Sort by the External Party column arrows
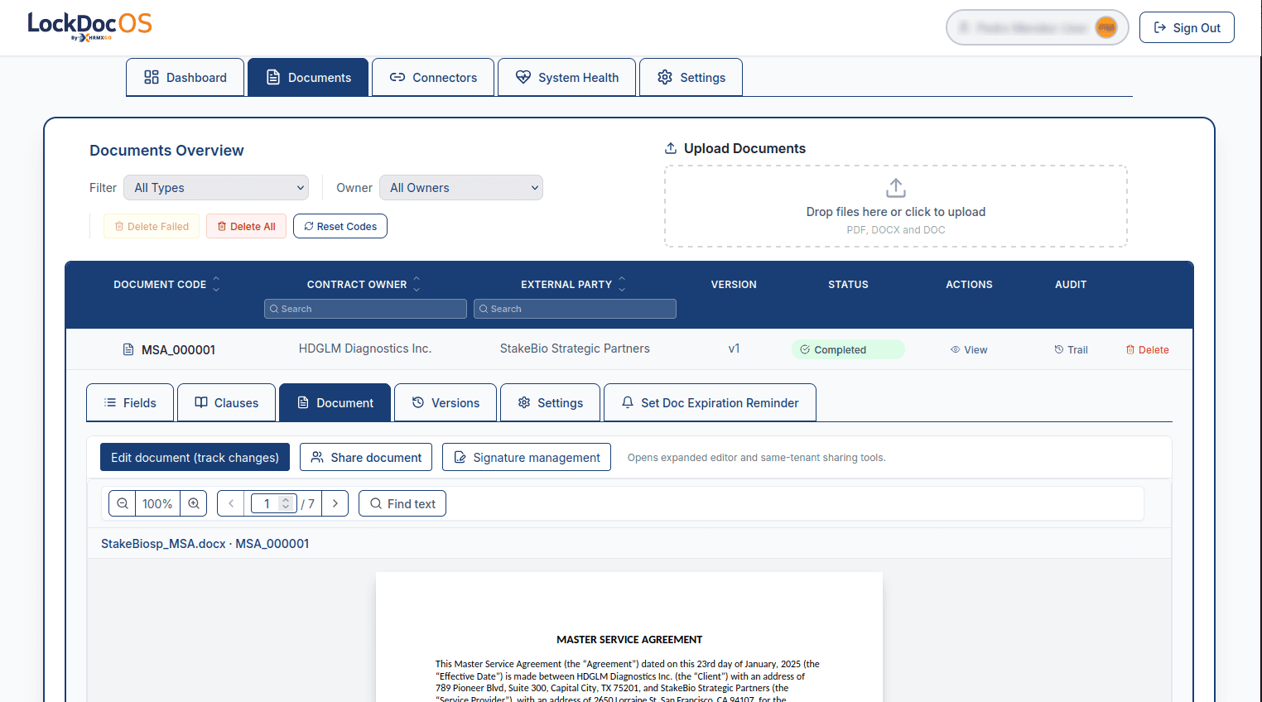Image resolution: width=1262 pixels, height=702 pixels. point(622,284)
